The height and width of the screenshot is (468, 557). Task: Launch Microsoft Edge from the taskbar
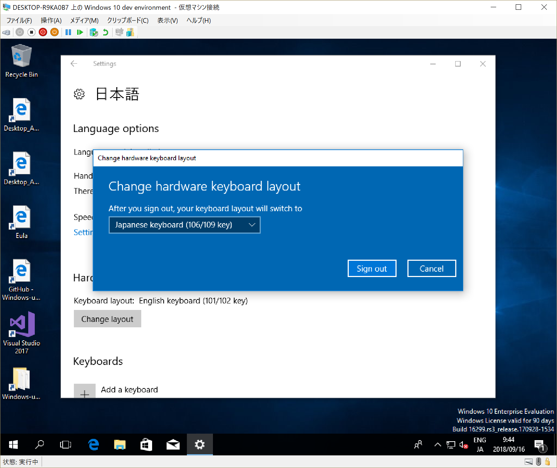click(93, 444)
